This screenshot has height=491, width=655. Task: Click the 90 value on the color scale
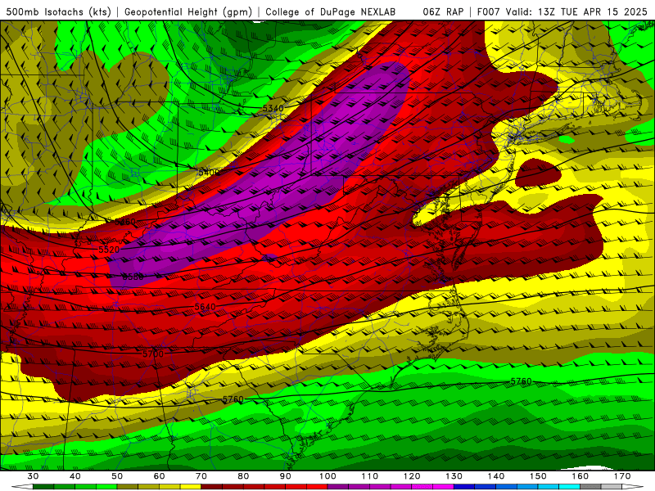[286, 476]
